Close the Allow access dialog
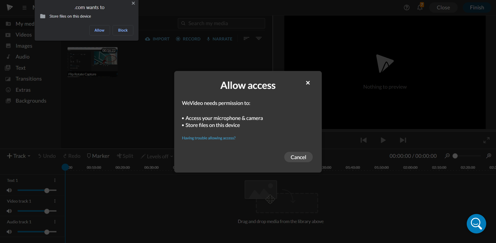This screenshot has width=496, height=243. click(308, 83)
